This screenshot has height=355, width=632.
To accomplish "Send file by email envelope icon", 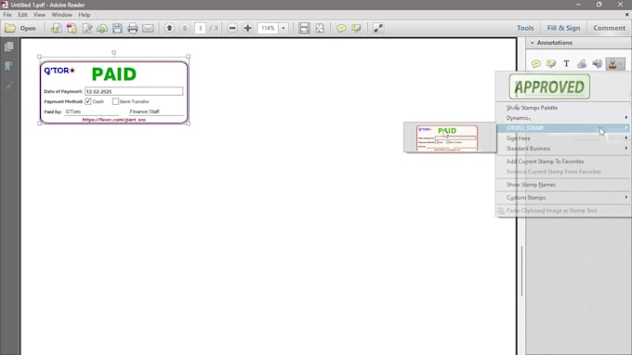I will pos(148,28).
